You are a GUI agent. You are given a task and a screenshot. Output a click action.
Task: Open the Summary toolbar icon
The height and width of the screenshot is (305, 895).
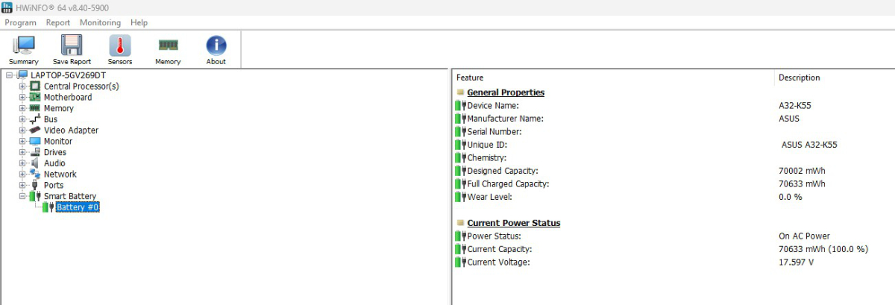click(x=24, y=50)
